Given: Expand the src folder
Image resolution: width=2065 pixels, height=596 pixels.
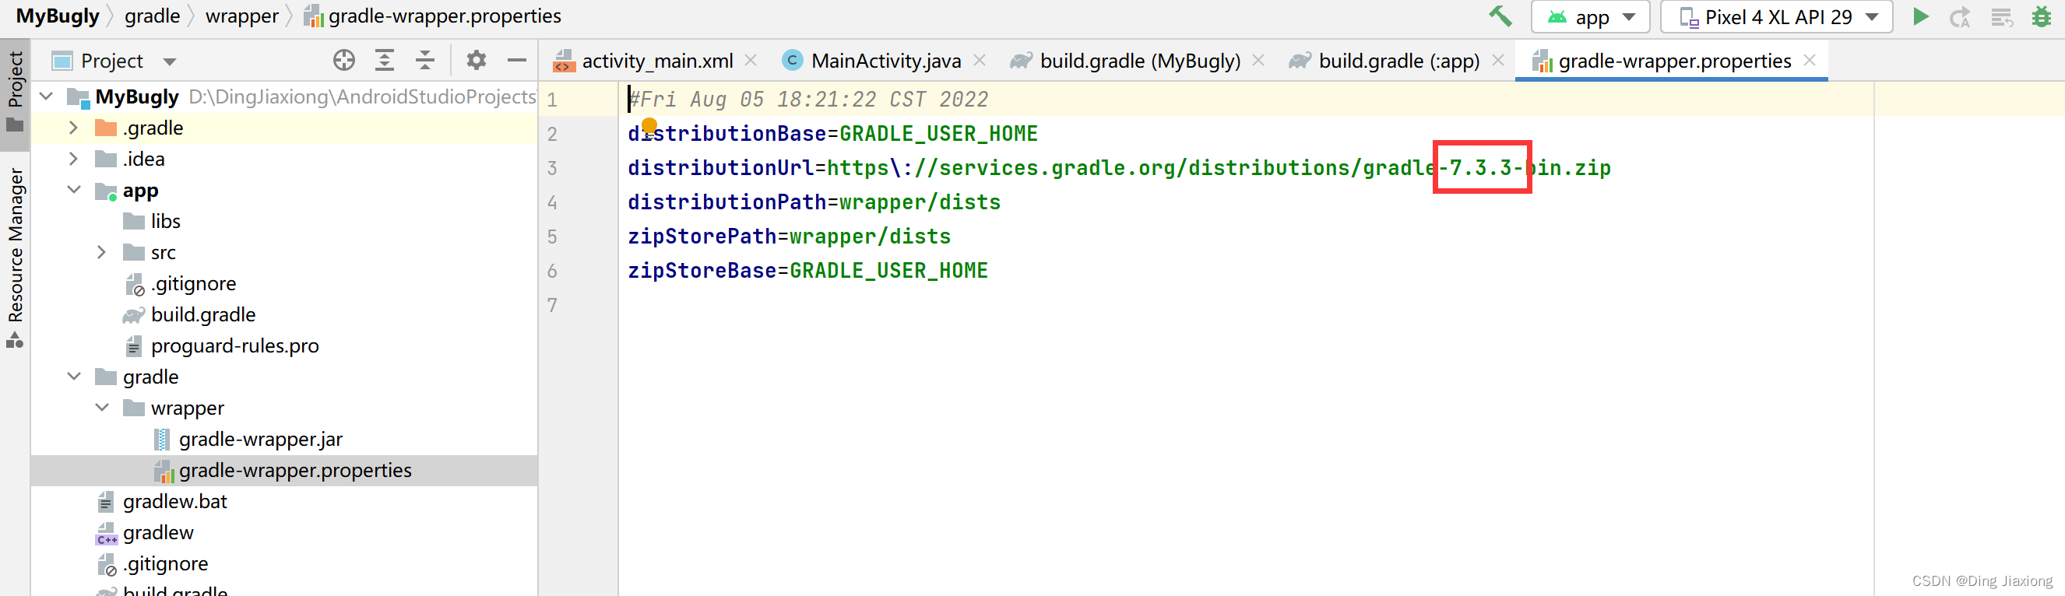Looking at the screenshot, I should (102, 252).
